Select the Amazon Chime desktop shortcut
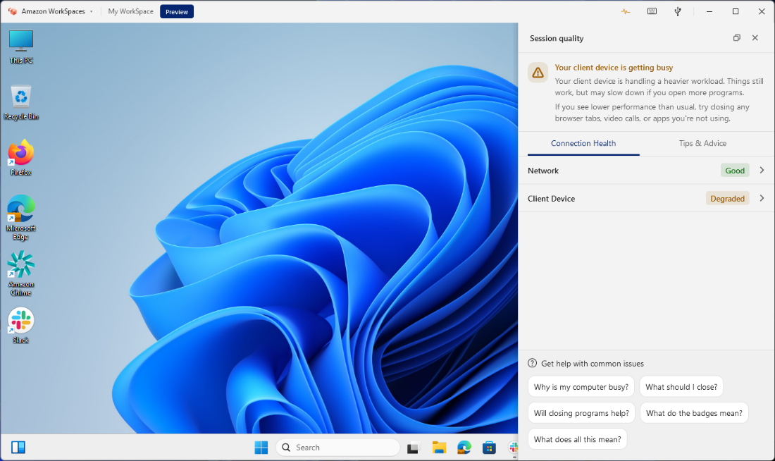The height and width of the screenshot is (461, 775). pyautogui.click(x=20, y=274)
